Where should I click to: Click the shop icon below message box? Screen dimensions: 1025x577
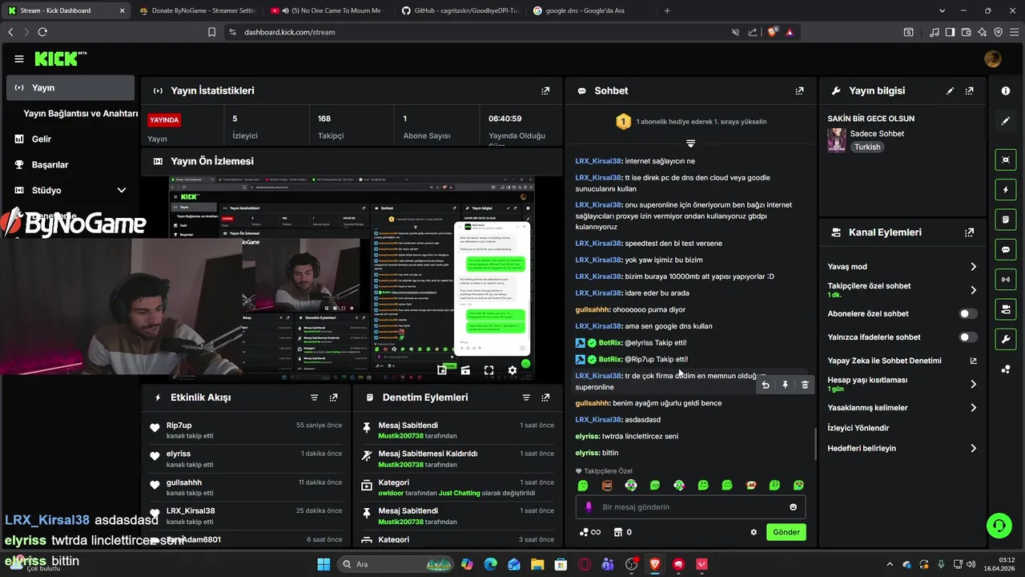pyautogui.click(x=617, y=532)
